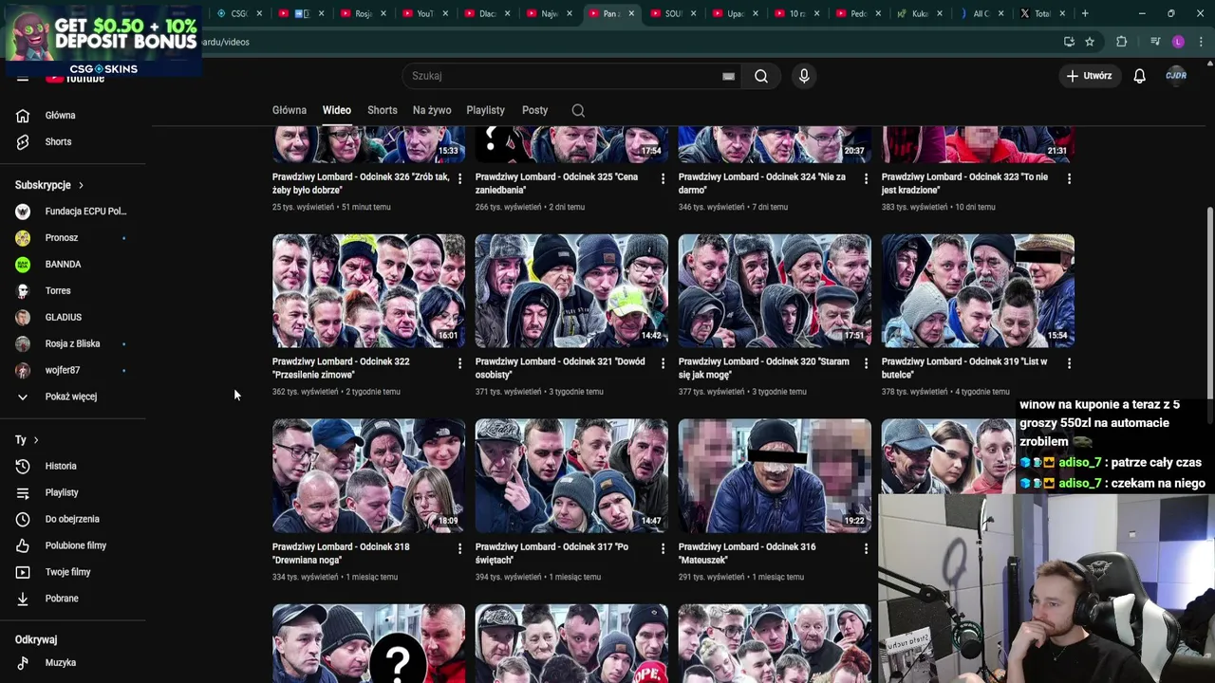This screenshot has width=1215, height=683.
Task: Expand the Subskrypcje section header
Action: [49, 185]
